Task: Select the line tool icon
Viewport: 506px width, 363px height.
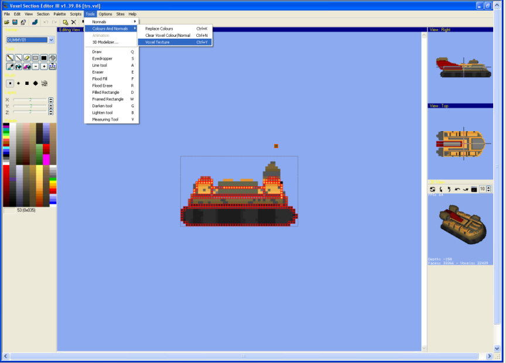Action: pyautogui.click(x=19, y=58)
